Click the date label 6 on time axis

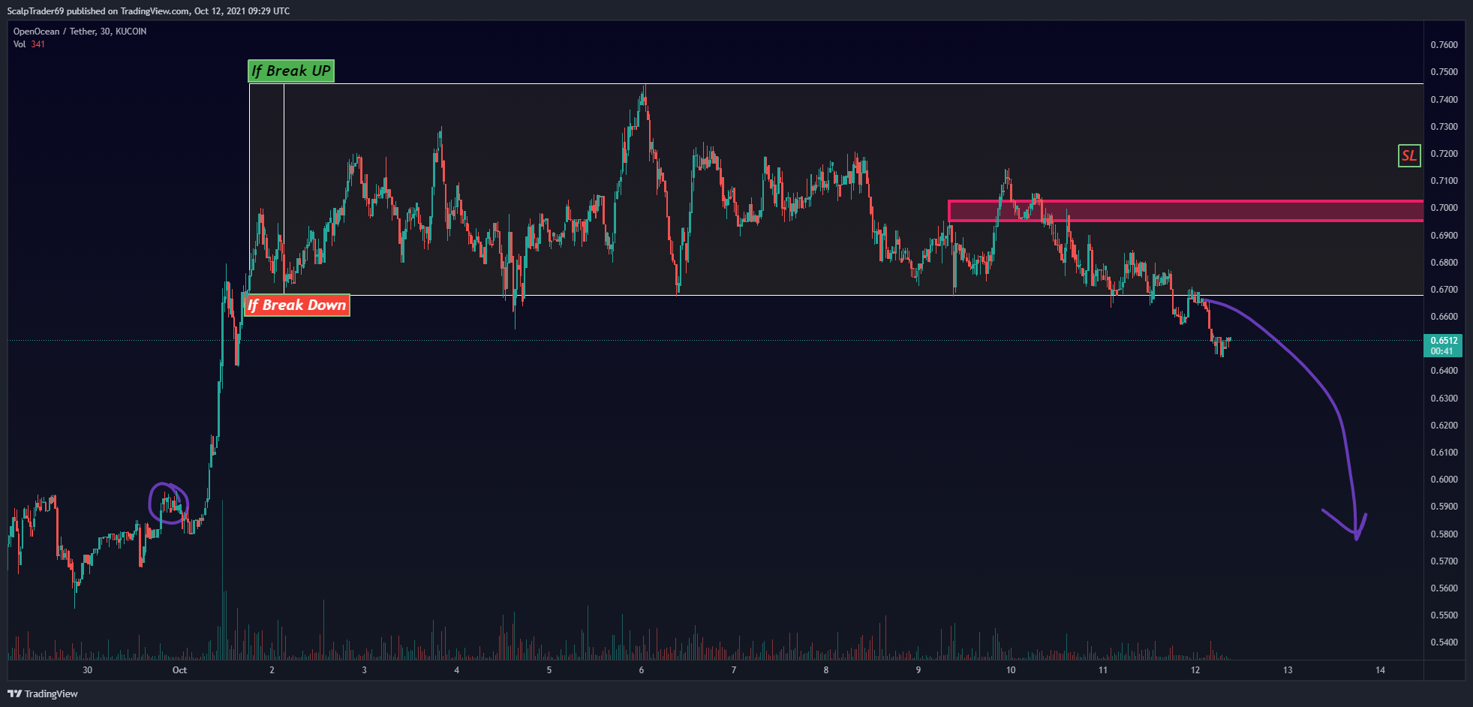tap(642, 670)
